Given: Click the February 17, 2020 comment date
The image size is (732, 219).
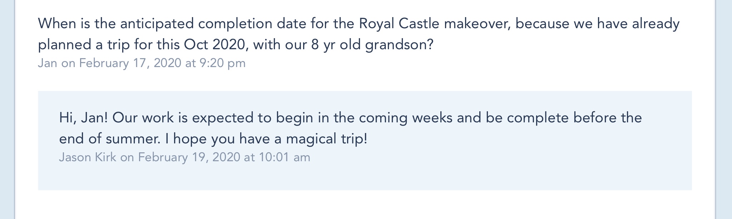Looking at the screenshot, I should (130, 63).
